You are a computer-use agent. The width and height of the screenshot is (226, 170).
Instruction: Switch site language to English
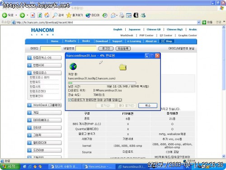pyautogui.click(x=118, y=29)
